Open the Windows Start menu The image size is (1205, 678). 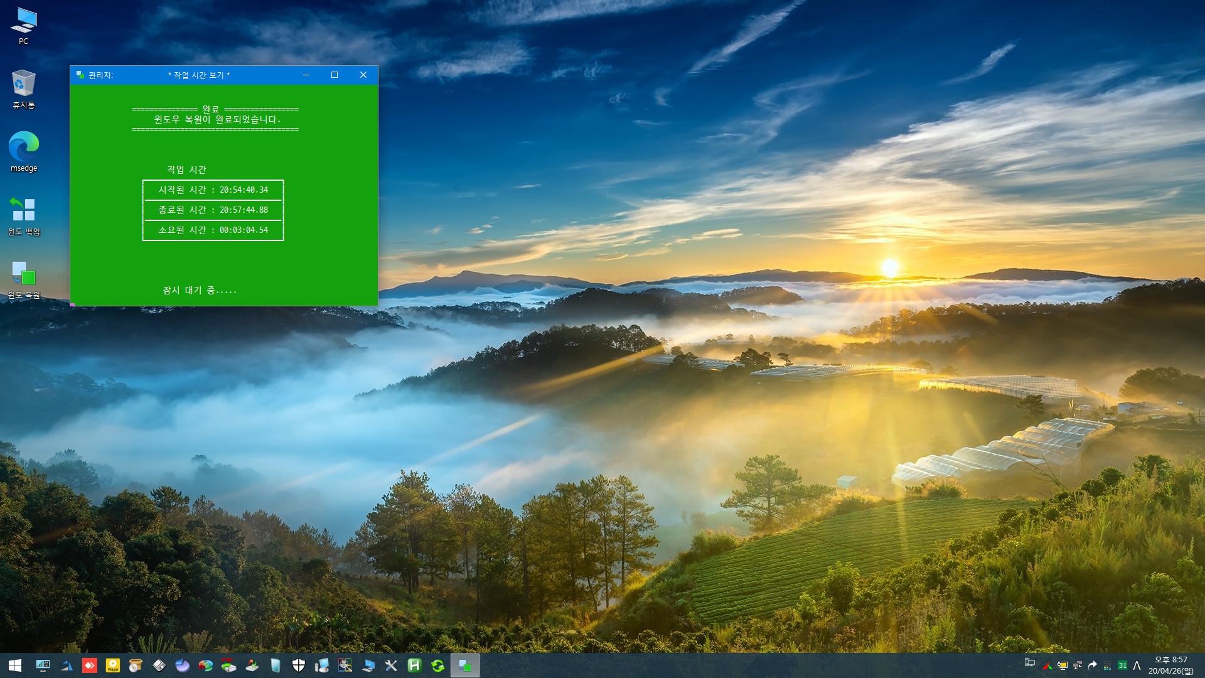15,665
